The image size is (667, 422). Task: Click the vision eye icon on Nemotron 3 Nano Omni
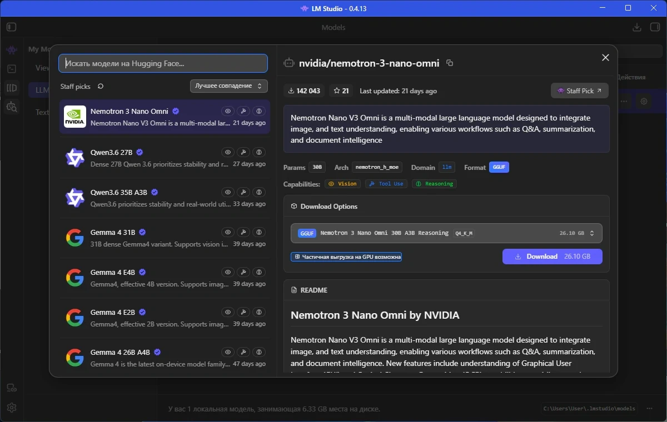(227, 112)
